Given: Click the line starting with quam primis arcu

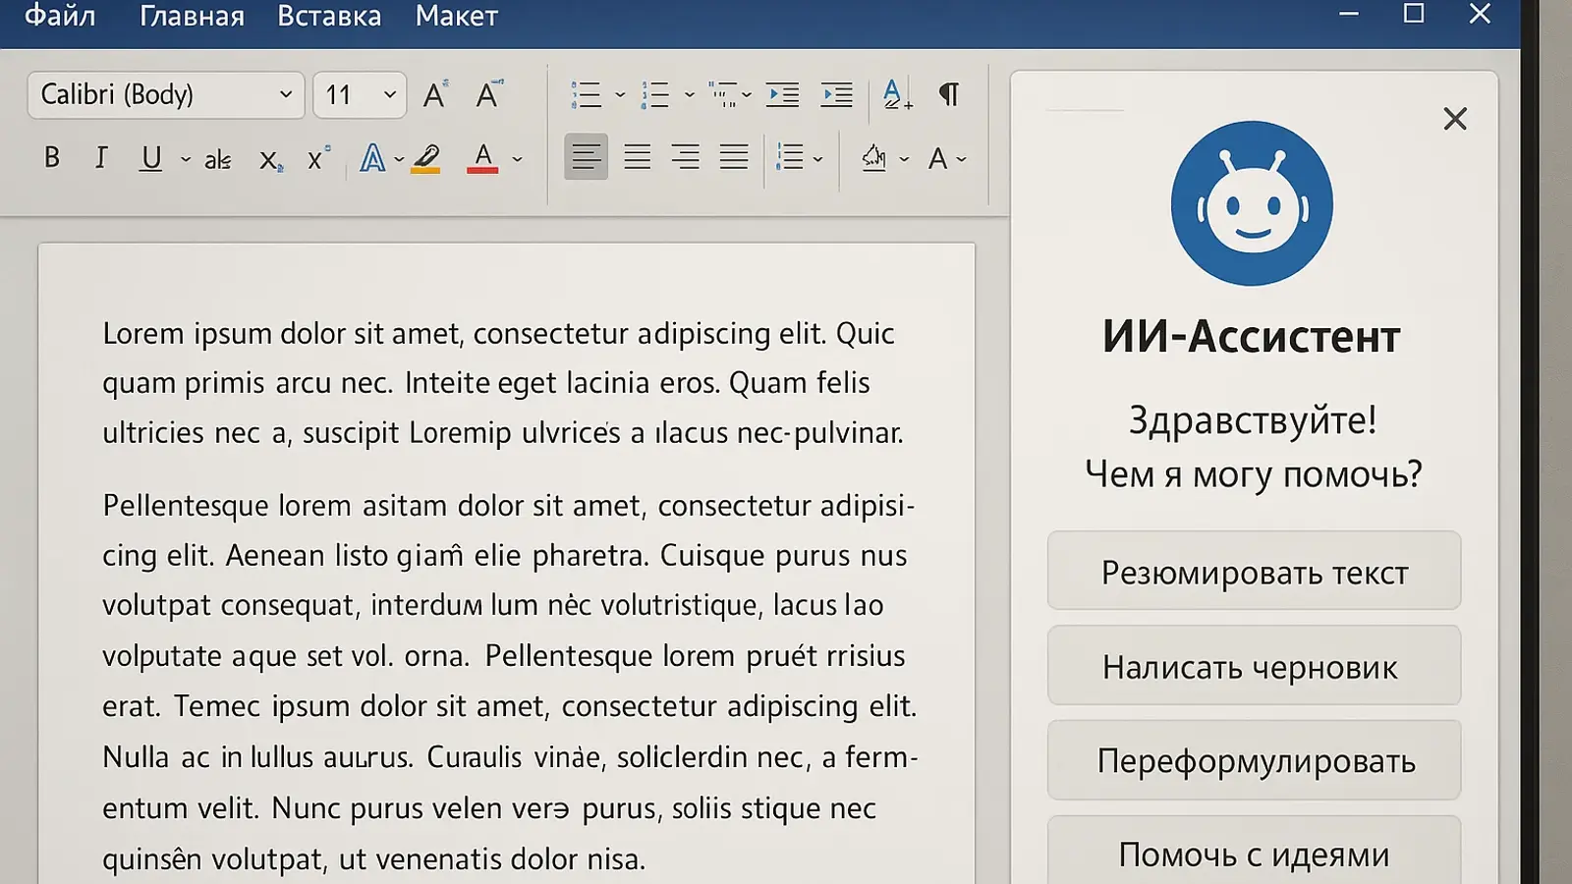Looking at the screenshot, I should [486, 383].
